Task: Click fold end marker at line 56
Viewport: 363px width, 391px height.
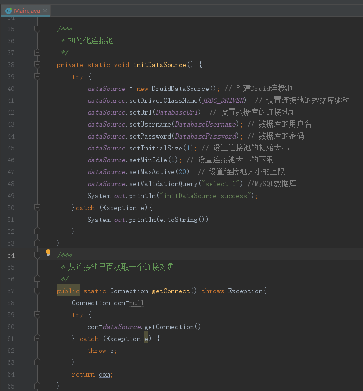Action: (37, 279)
